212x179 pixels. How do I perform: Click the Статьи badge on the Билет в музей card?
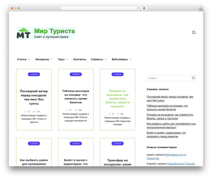[x=76, y=143]
